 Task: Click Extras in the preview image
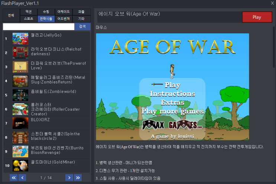coord(172,102)
